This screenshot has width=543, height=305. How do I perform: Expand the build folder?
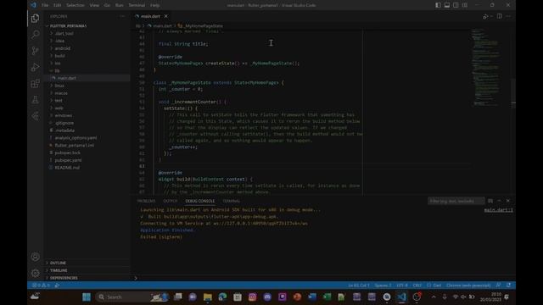click(x=59, y=56)
